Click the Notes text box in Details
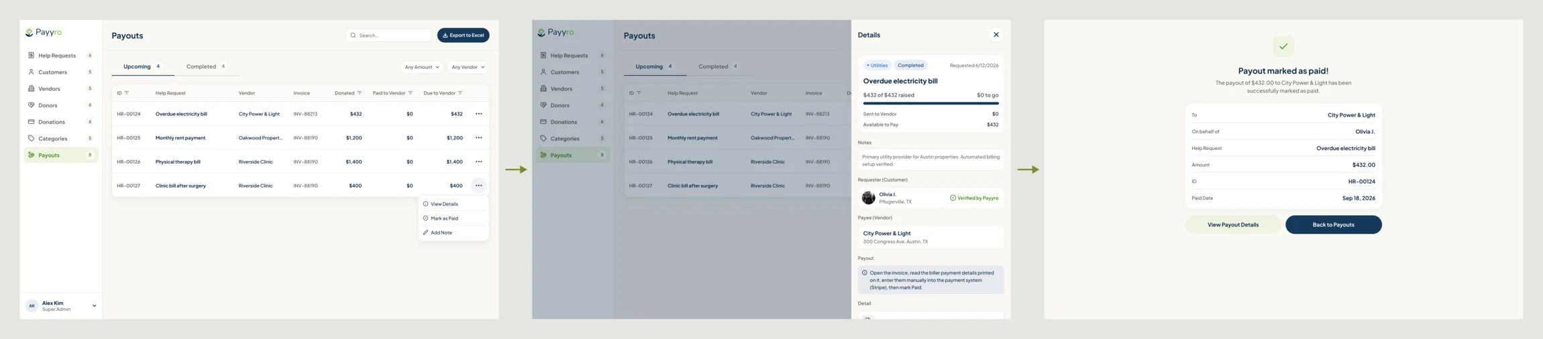This screenshot has width=1543, height=339. [930, 160]
